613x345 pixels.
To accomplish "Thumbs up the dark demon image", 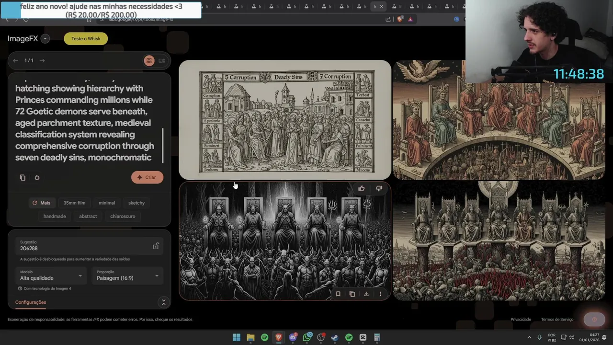I will [362, 189].
